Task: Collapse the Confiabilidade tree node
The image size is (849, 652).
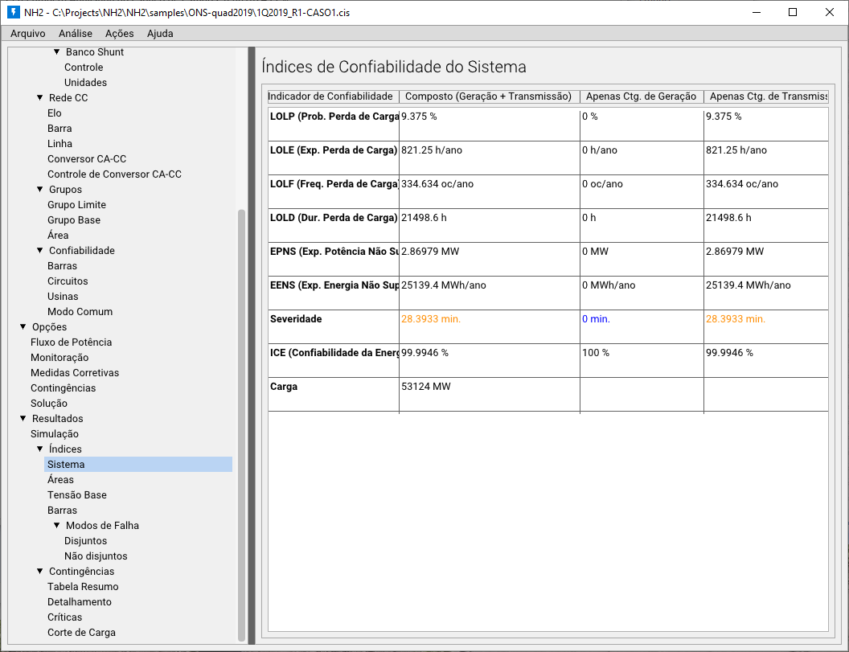Action: [x=40, y=251]
